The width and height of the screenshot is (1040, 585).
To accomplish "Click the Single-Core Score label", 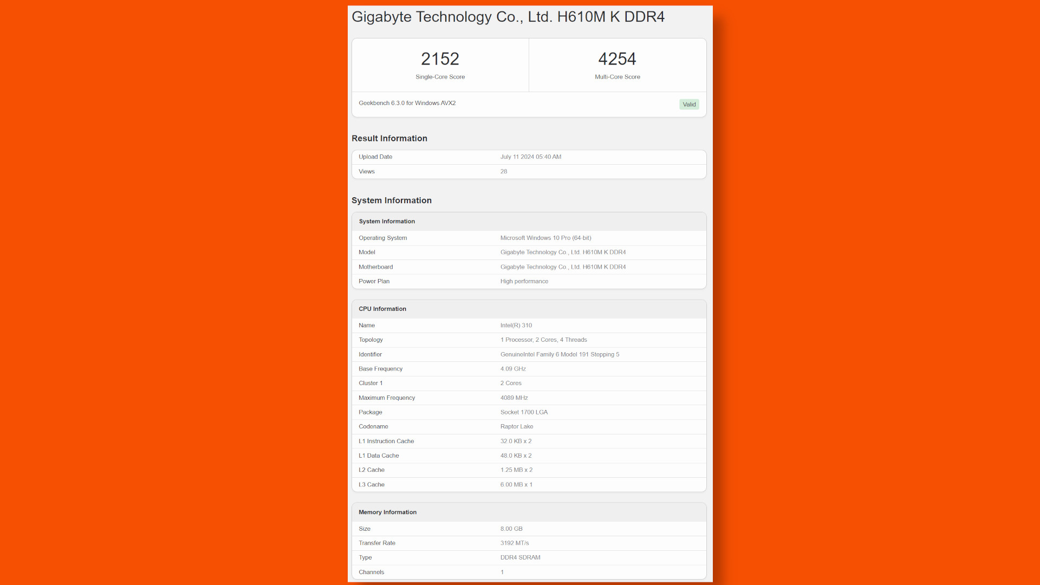I will tap(440, 77).
